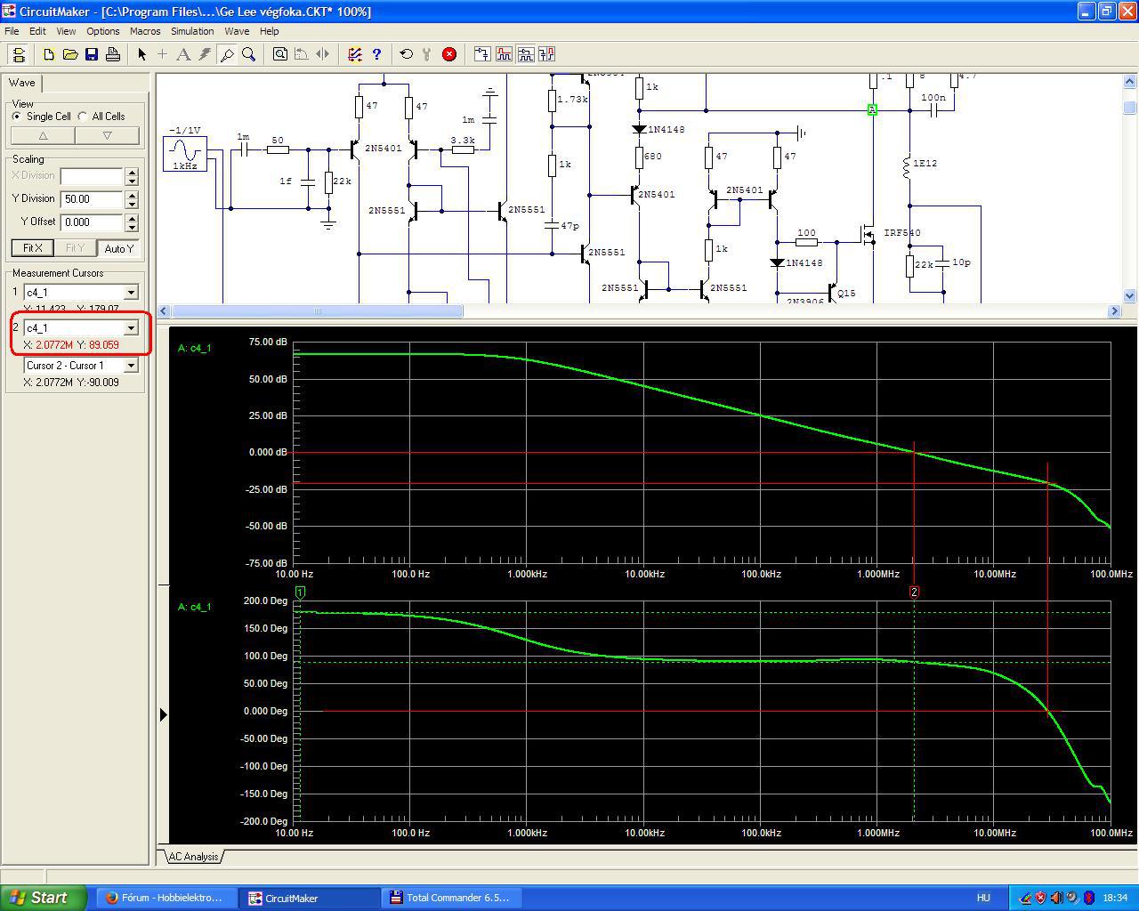Viewport: 1139px width, 911px height.
Task: Click the text tool letter A icon
Action: (183, 54)
